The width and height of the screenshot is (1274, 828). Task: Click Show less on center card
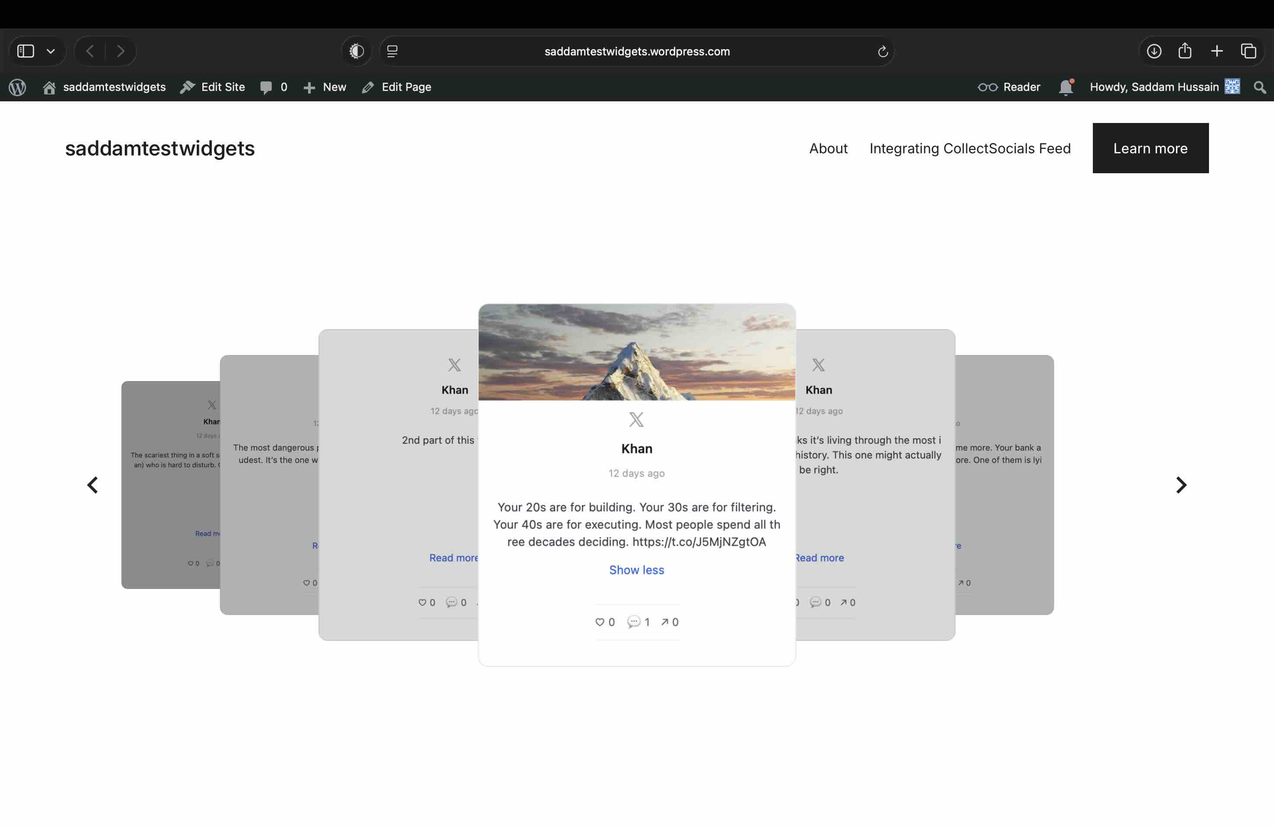pyautogui.click(x=637, y=570)
